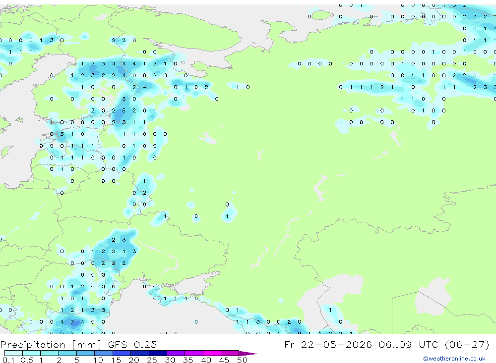Click the '0.5' legend scale label
Screen dimensions: 496x363
click(x=27, y=360)
